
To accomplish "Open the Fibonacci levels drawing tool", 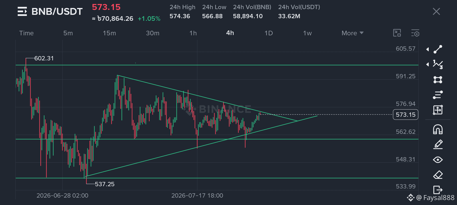I will point(438,95).
